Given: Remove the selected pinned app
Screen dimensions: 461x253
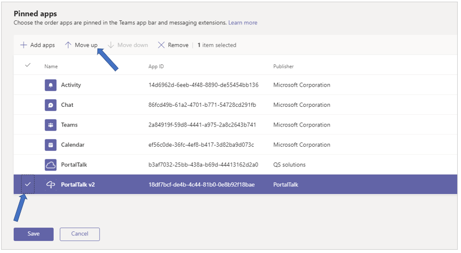Looking at the screenshot, I should 173,45.
